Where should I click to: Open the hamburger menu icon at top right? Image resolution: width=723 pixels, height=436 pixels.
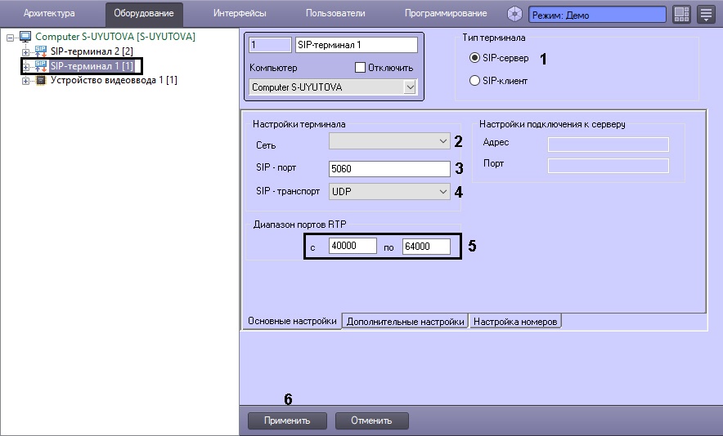(x=706, y=15)
